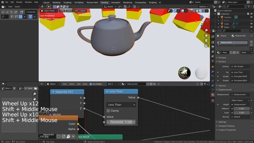Add a new workspace with the plus icon
Image resolution: width=254 pixels, height=143 pixels.
pos(160,2)
